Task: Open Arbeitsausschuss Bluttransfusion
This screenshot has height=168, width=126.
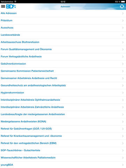Action: (x=63, y=42)
